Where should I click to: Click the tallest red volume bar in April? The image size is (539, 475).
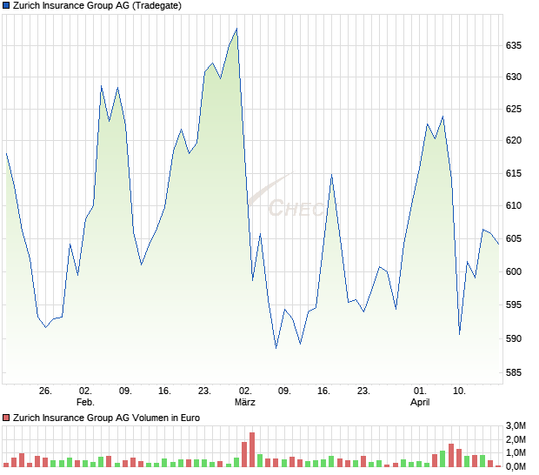(451, 455)
